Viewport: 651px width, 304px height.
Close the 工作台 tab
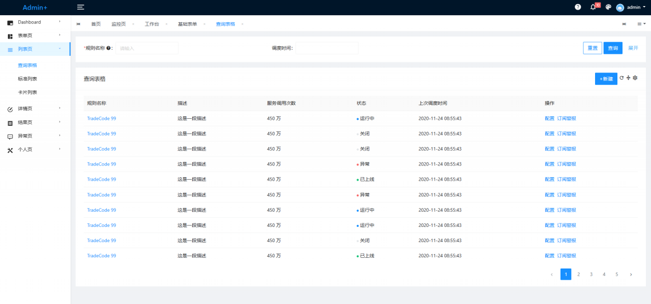(166, 24)
